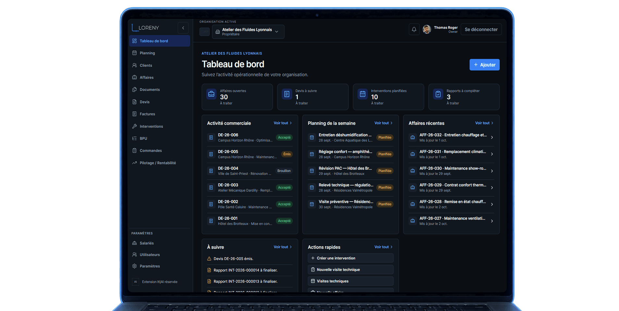The height and width of the screenshot is (311, 619).
Task: Click the Factures sidebar icon
Action: coord(134,114)
